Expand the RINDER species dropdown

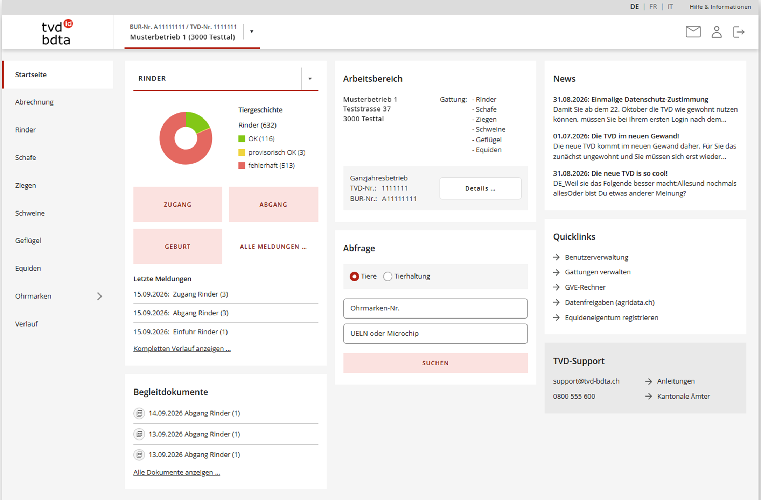tap(310, 79)
